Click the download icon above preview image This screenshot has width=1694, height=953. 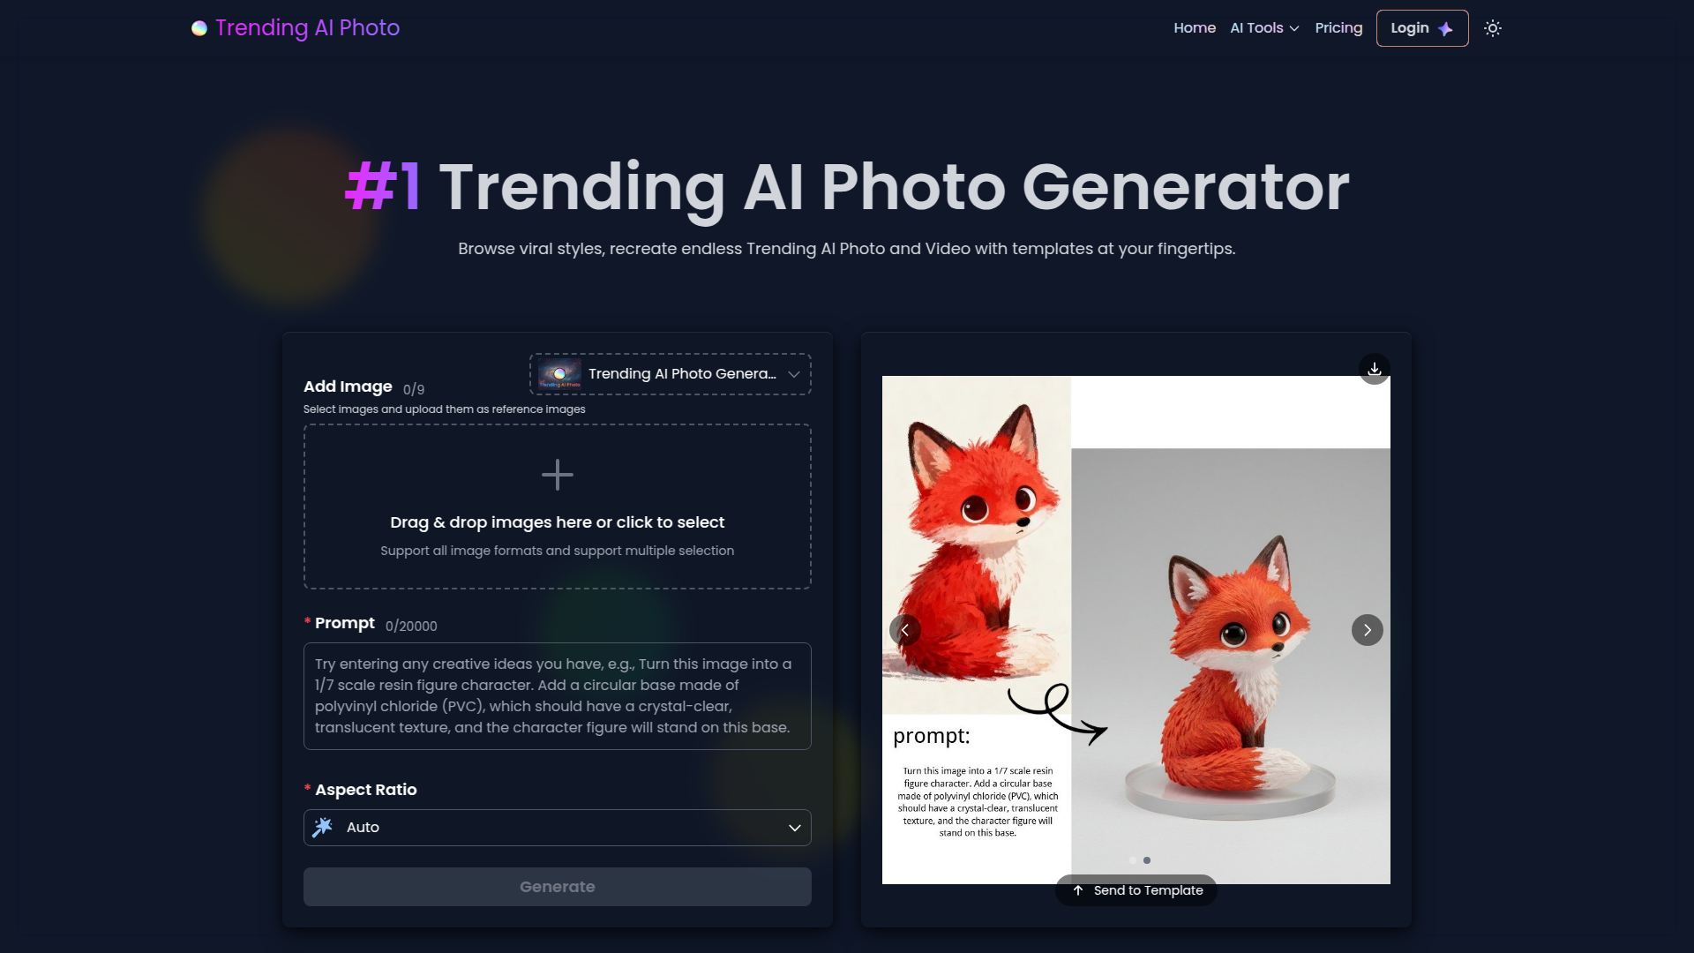tap(1375, 369)
